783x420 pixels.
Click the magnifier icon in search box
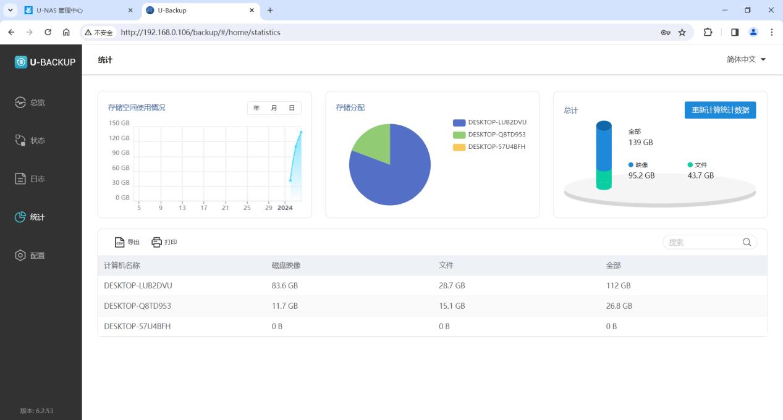pyautogui.click(x=747, y=242)
